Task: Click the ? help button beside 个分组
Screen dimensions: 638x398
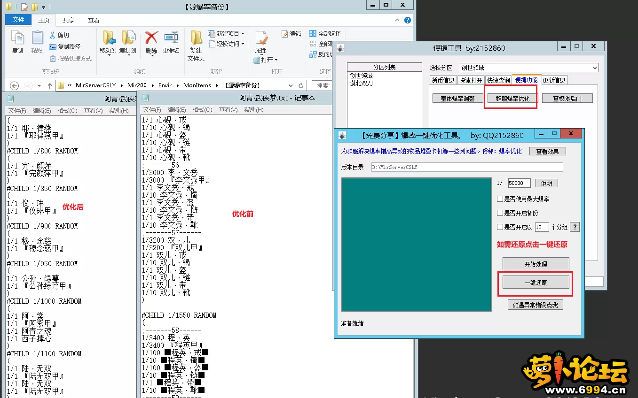Action: pos(575,227)
